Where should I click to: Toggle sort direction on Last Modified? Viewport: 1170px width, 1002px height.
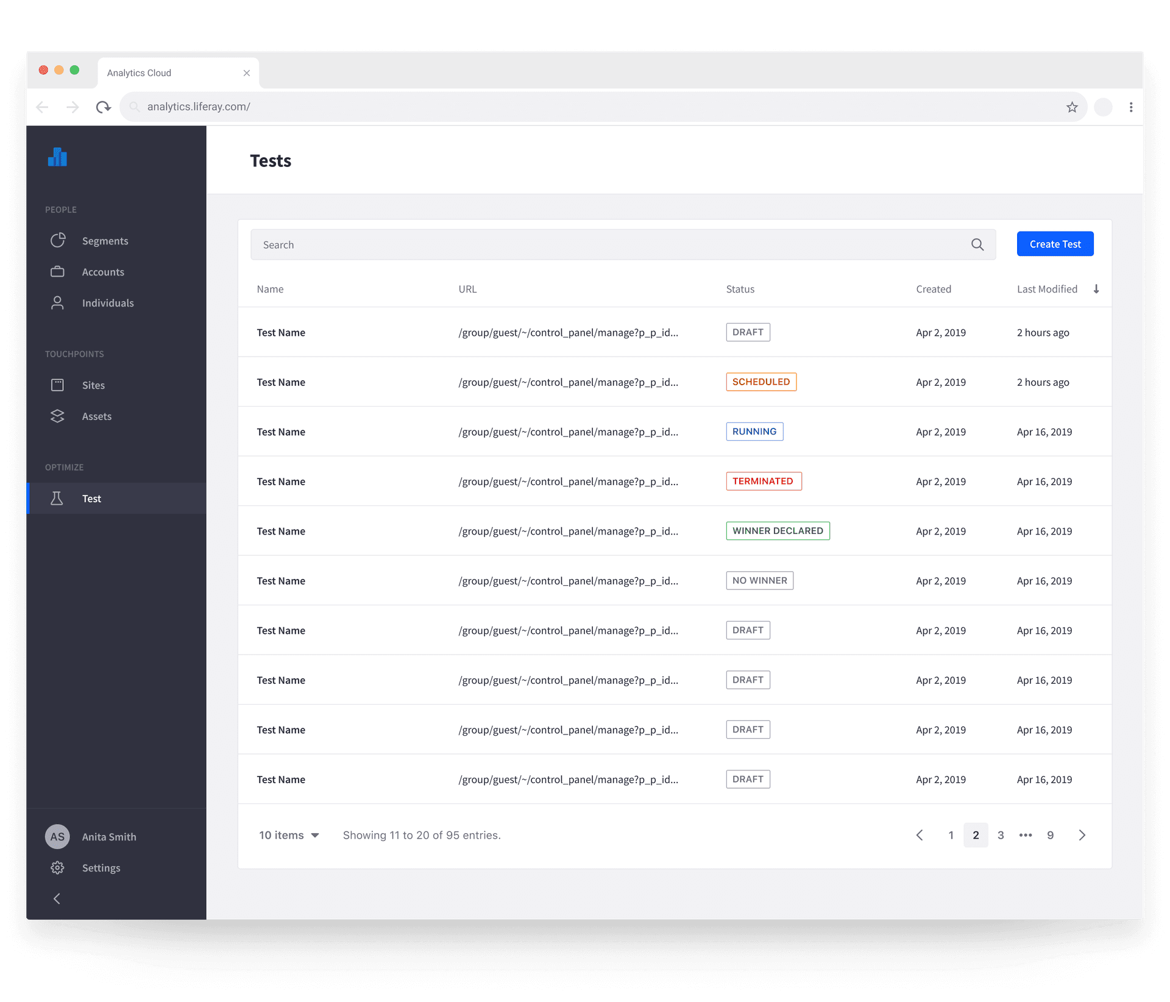click(x=1096, y=288)
